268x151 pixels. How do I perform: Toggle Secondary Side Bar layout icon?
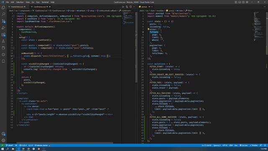pos(243,2)
